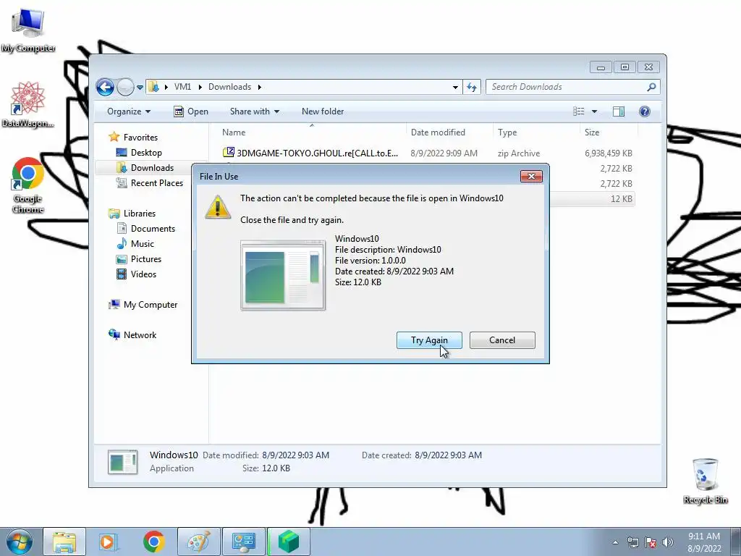This screenshot has width=741, height=556.
Task: Open Desktop in Favorites
Action: 146,153
